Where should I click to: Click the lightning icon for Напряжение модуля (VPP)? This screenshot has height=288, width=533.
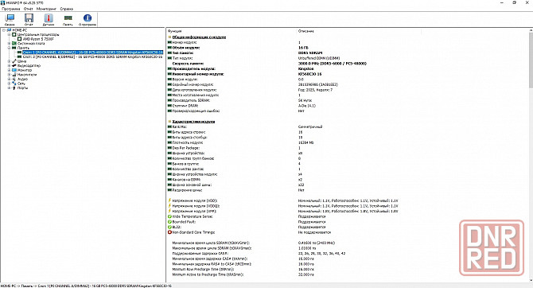click(169, 211)
